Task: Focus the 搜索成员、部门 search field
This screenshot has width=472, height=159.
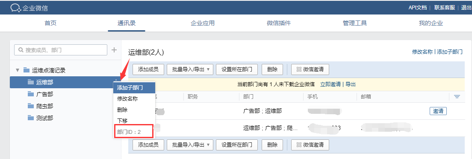Action: (61, 50)
